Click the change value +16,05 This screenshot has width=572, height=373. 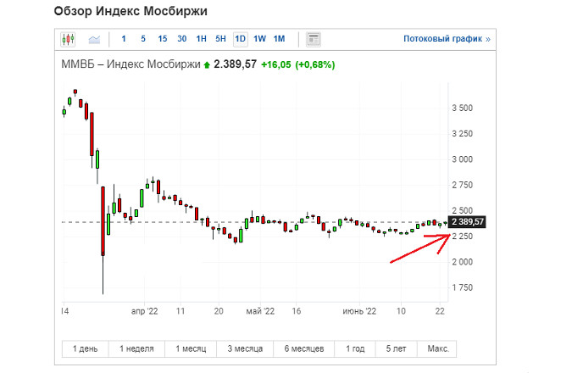276,64
